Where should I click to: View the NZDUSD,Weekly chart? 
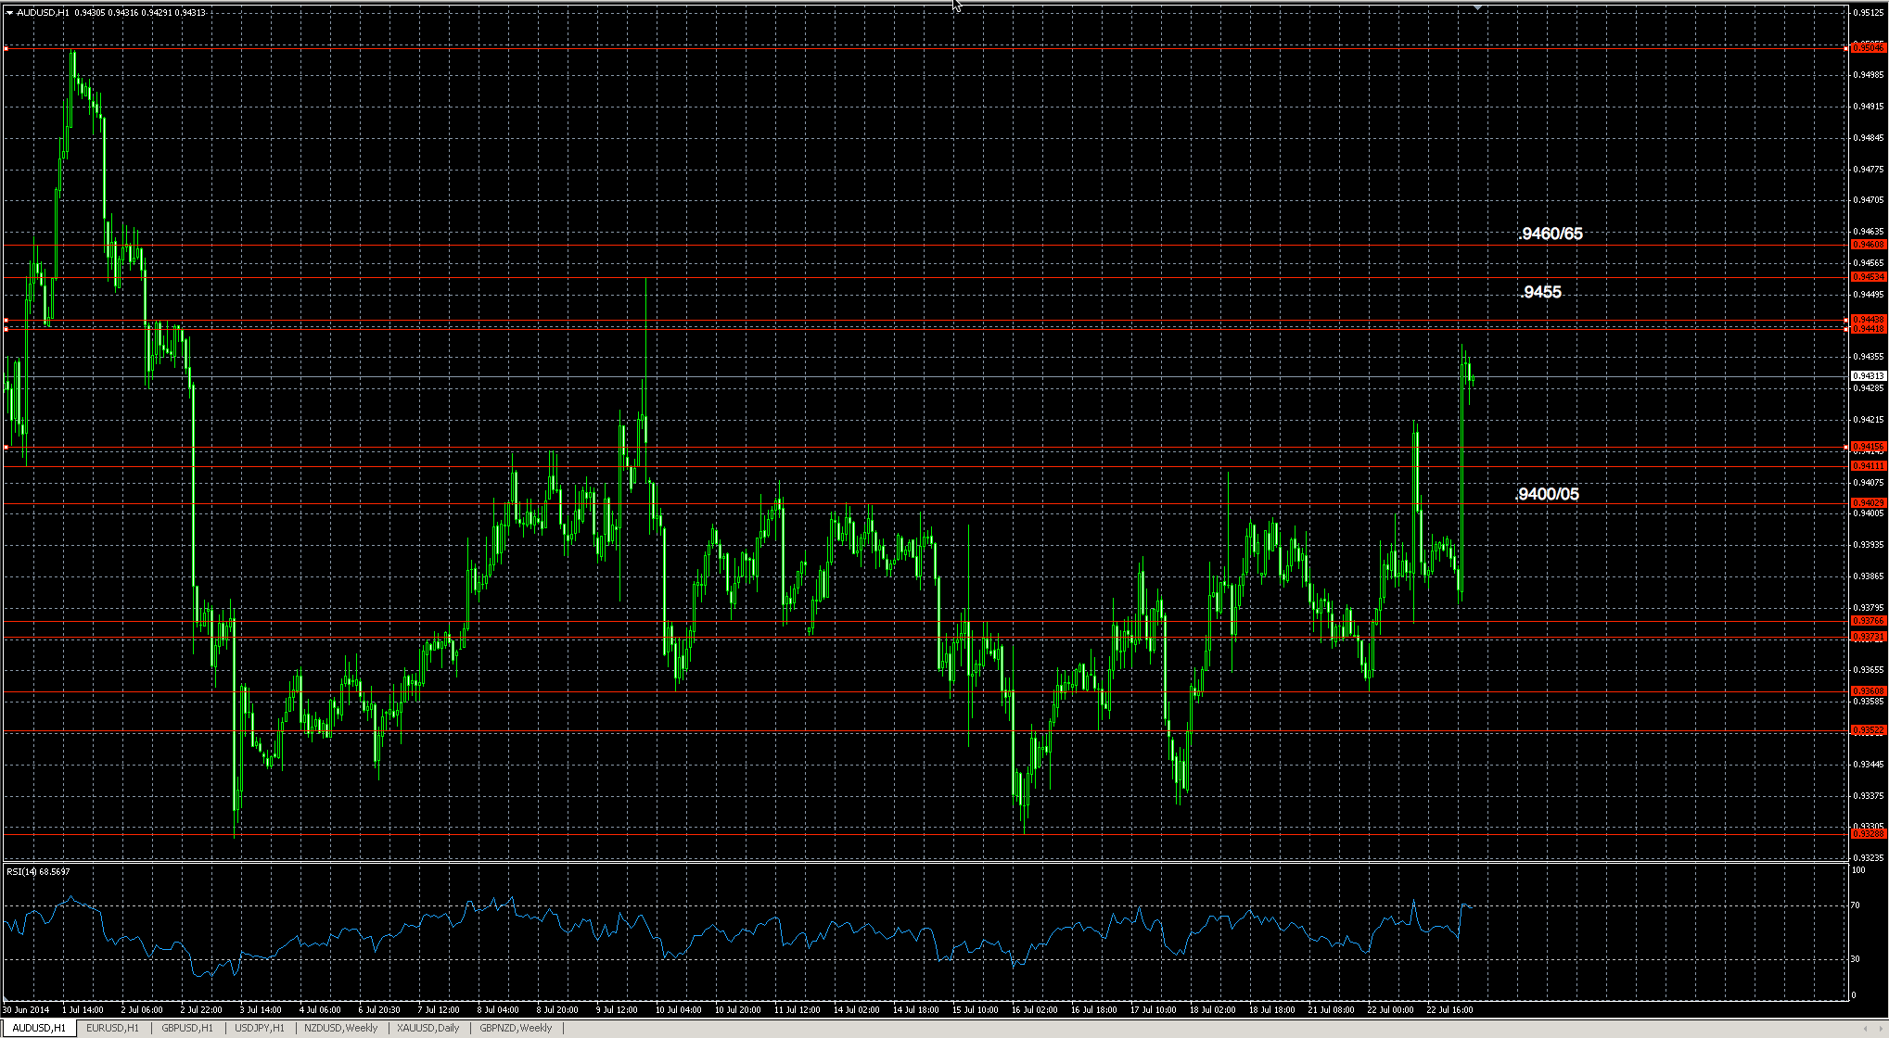pyautogui.click(x=342, y=1029)
